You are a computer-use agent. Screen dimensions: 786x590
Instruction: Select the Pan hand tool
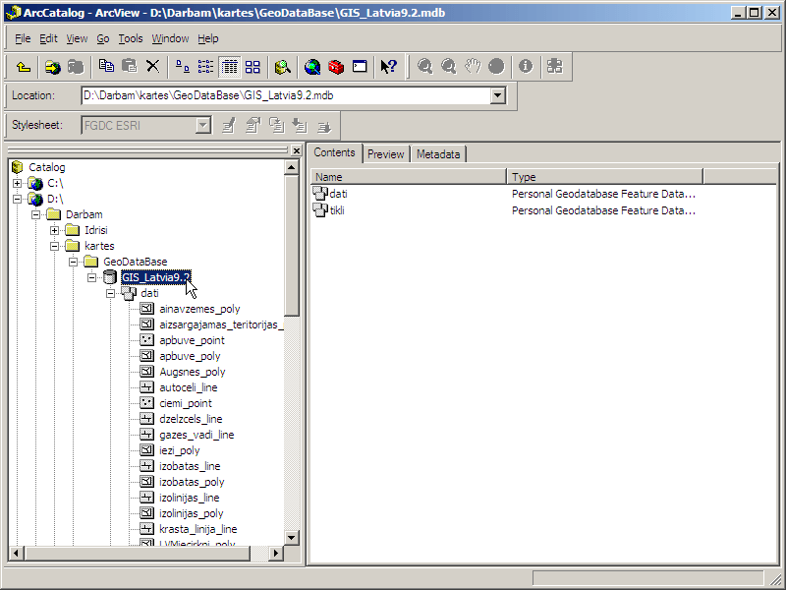click(473, 67)
